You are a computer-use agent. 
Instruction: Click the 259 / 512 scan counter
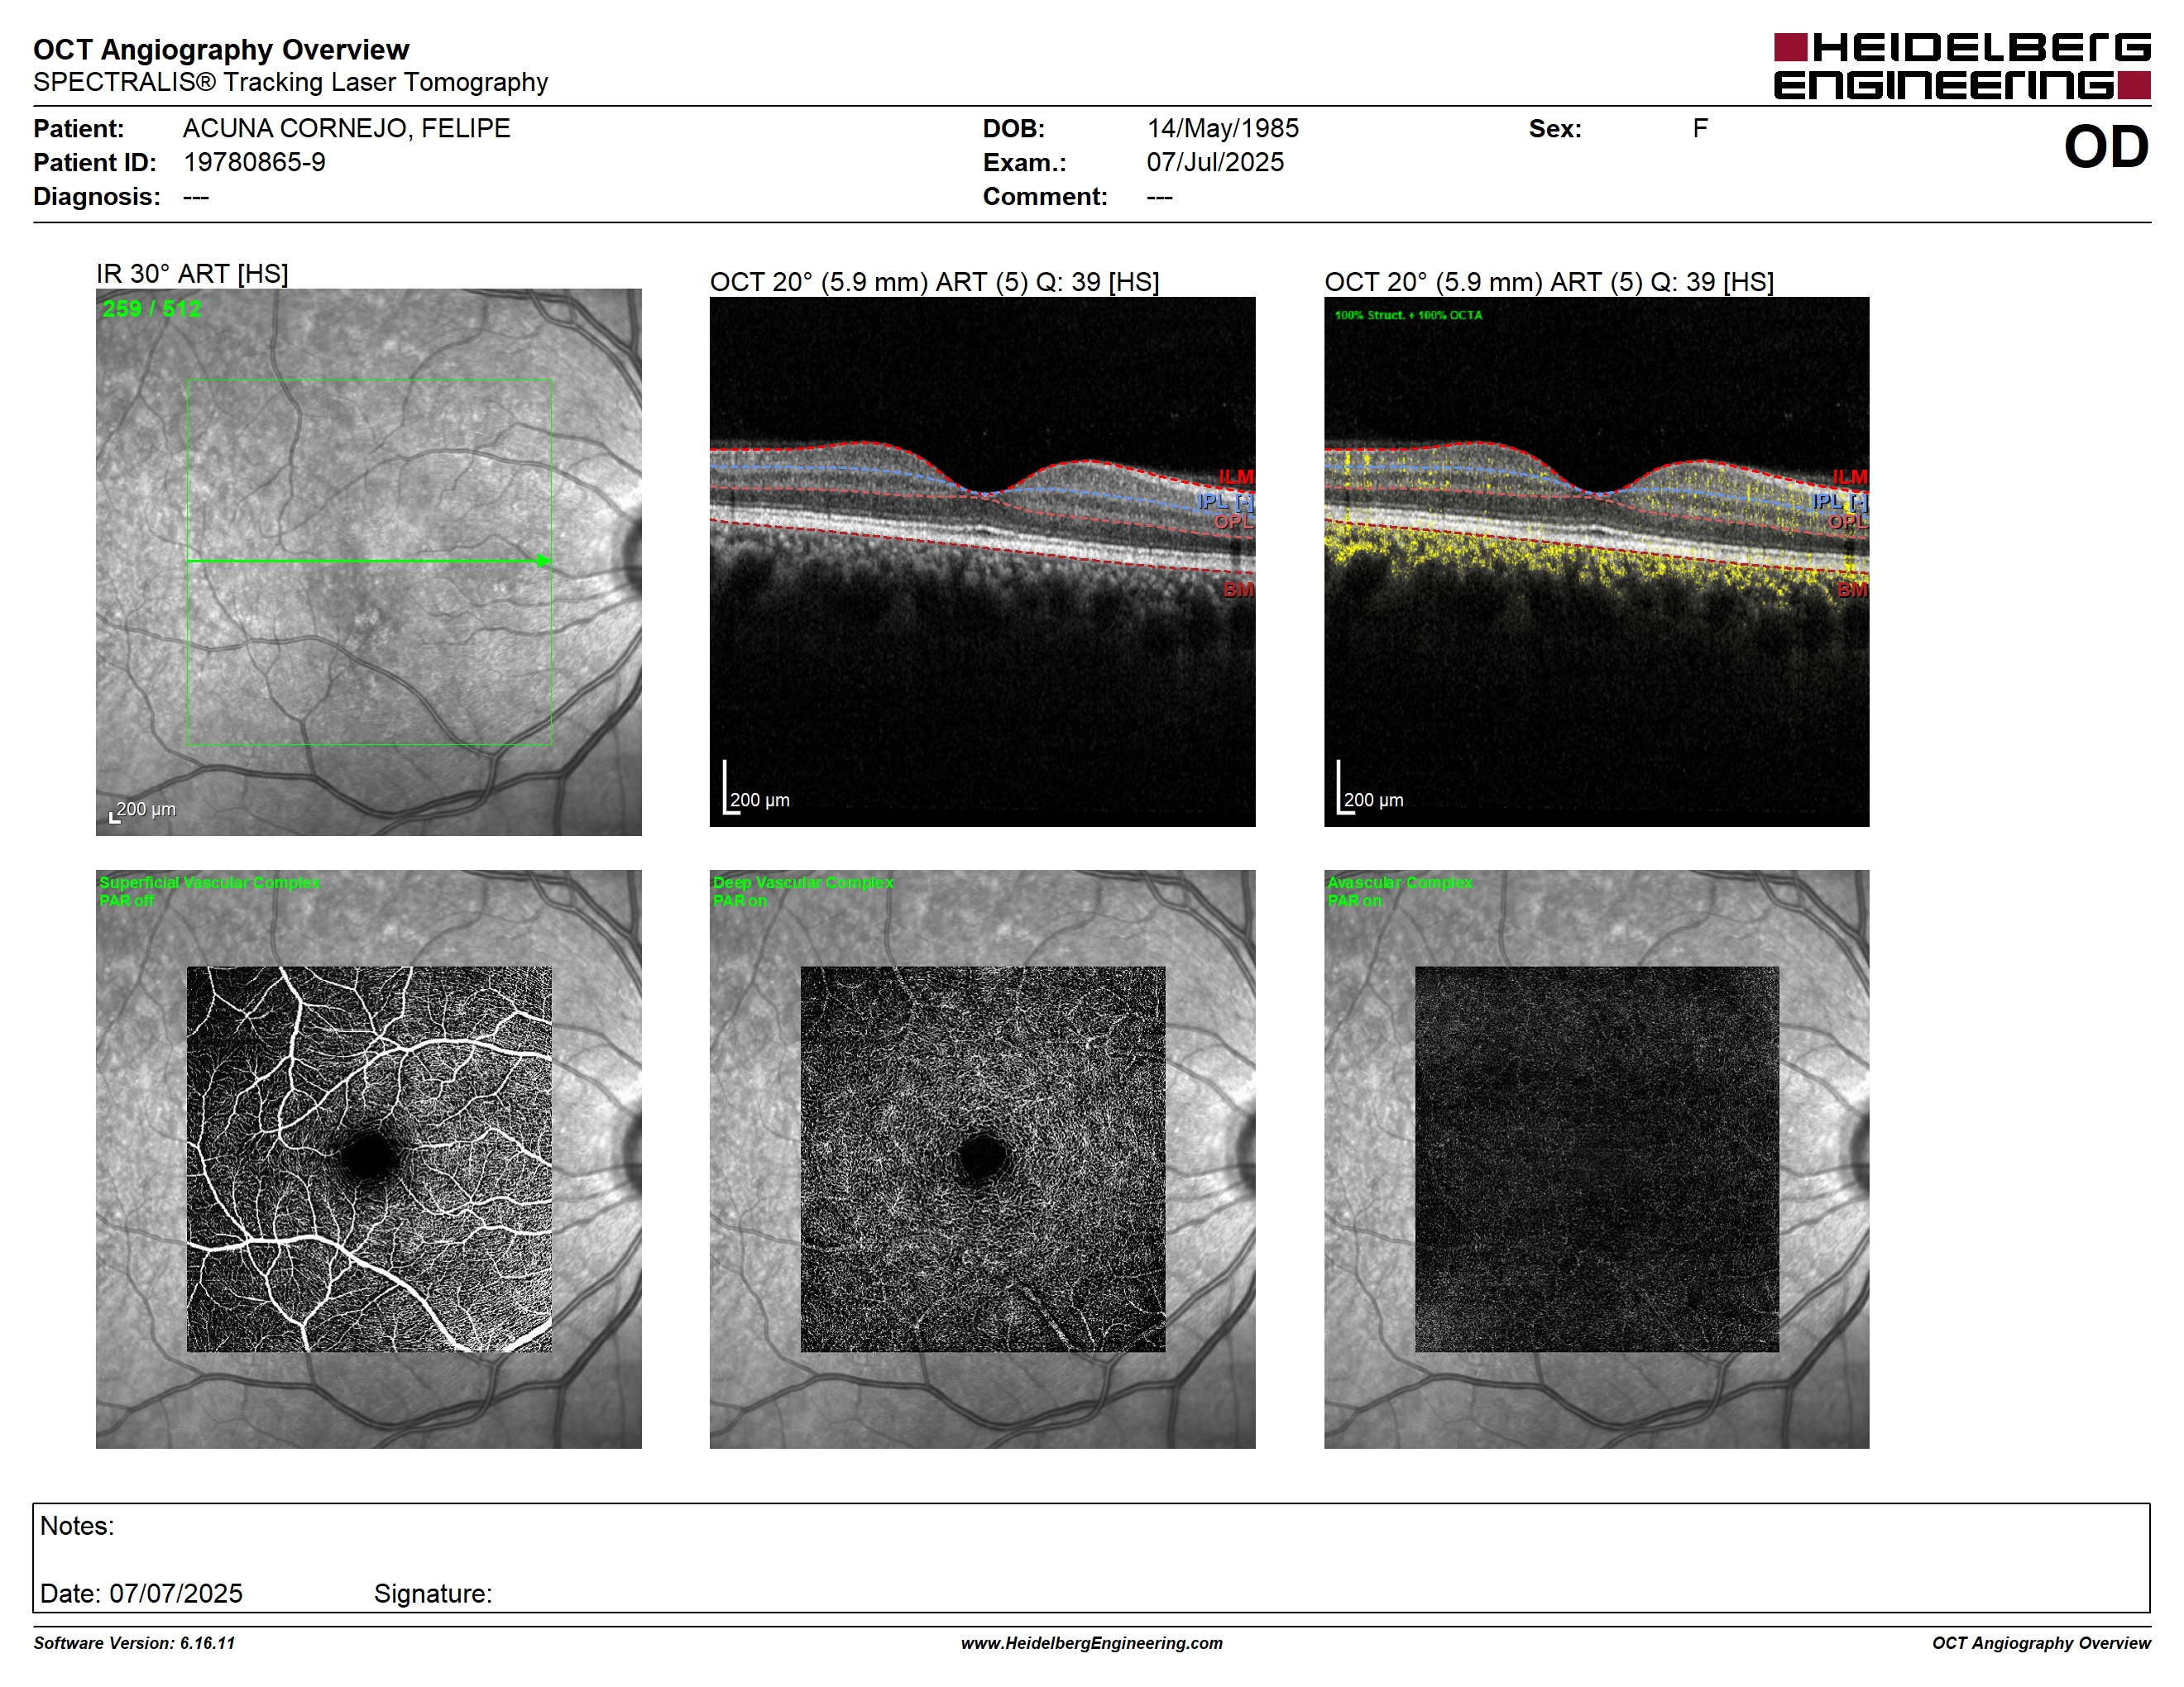coord(151,308)
